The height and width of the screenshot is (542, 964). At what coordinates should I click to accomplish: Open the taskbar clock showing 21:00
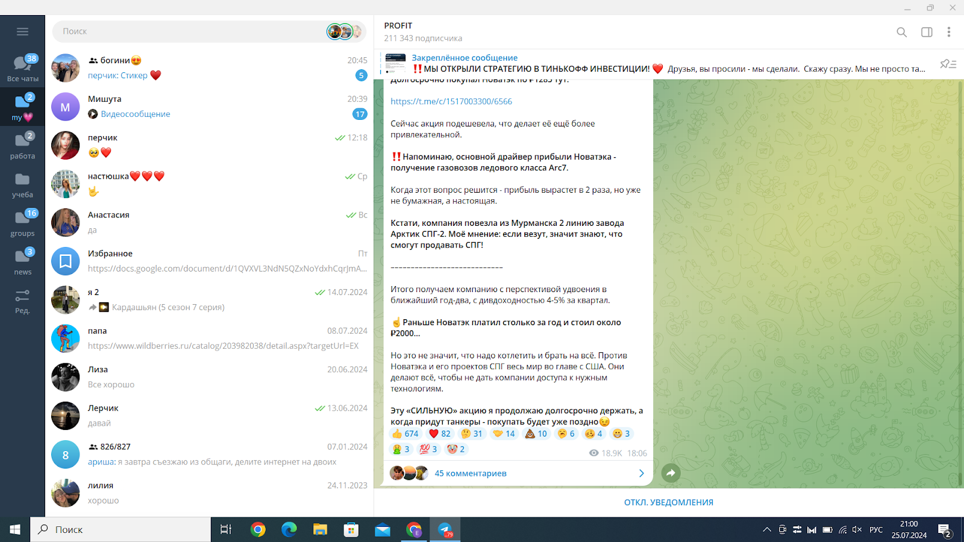909,529
